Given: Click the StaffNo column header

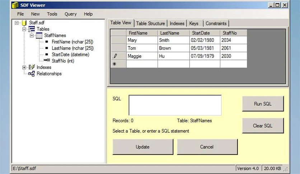Looking at the screenshot, I should coord(234,33).
